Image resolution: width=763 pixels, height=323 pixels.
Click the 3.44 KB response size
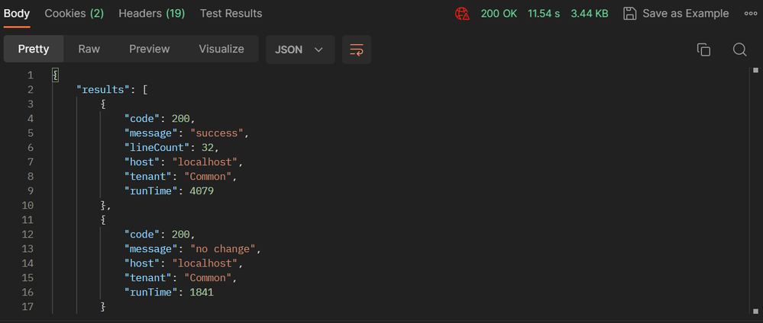pos(590,14)
